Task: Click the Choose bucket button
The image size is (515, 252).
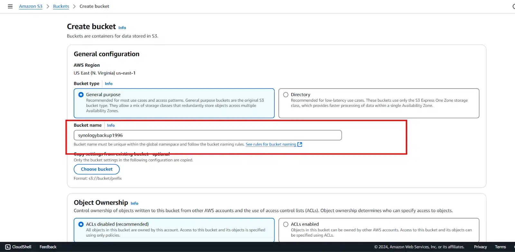Action: pos(97,169)
